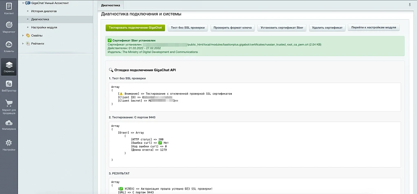Open the Контент sidebar section
The image size is (417, 194).
[x=9, y=9]
